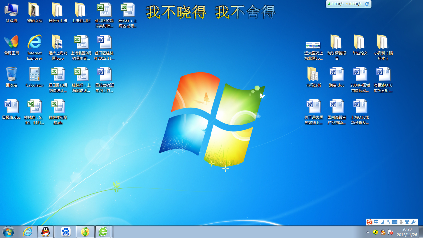
Task: Toggle the 中 Chinese/English input mode
Action: (x=376, y=222)
